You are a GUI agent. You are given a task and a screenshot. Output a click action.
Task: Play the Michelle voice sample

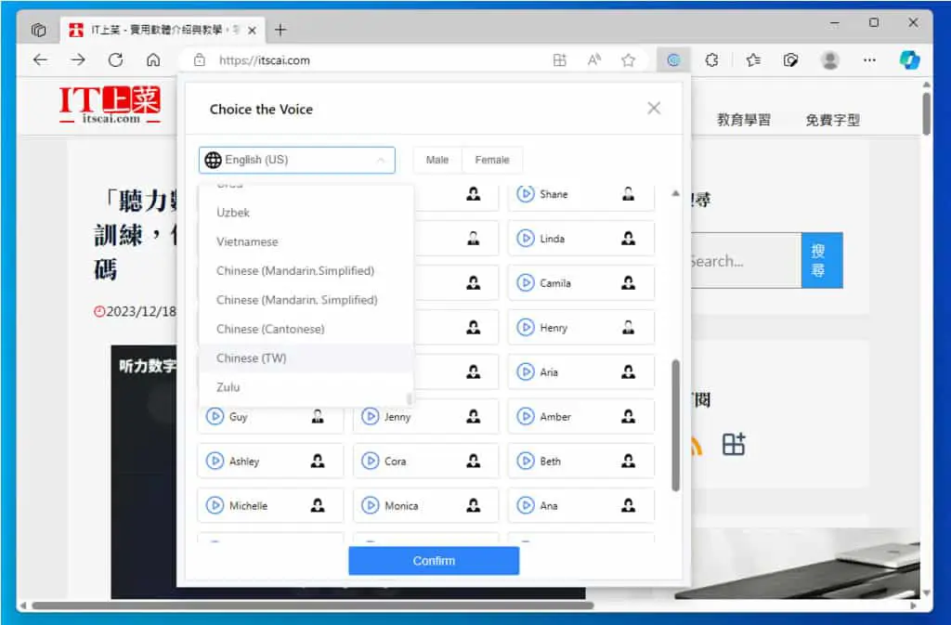215,505
